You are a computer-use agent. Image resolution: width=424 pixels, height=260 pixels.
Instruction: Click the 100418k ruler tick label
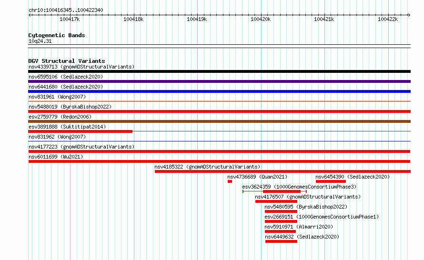pos(133,19)
